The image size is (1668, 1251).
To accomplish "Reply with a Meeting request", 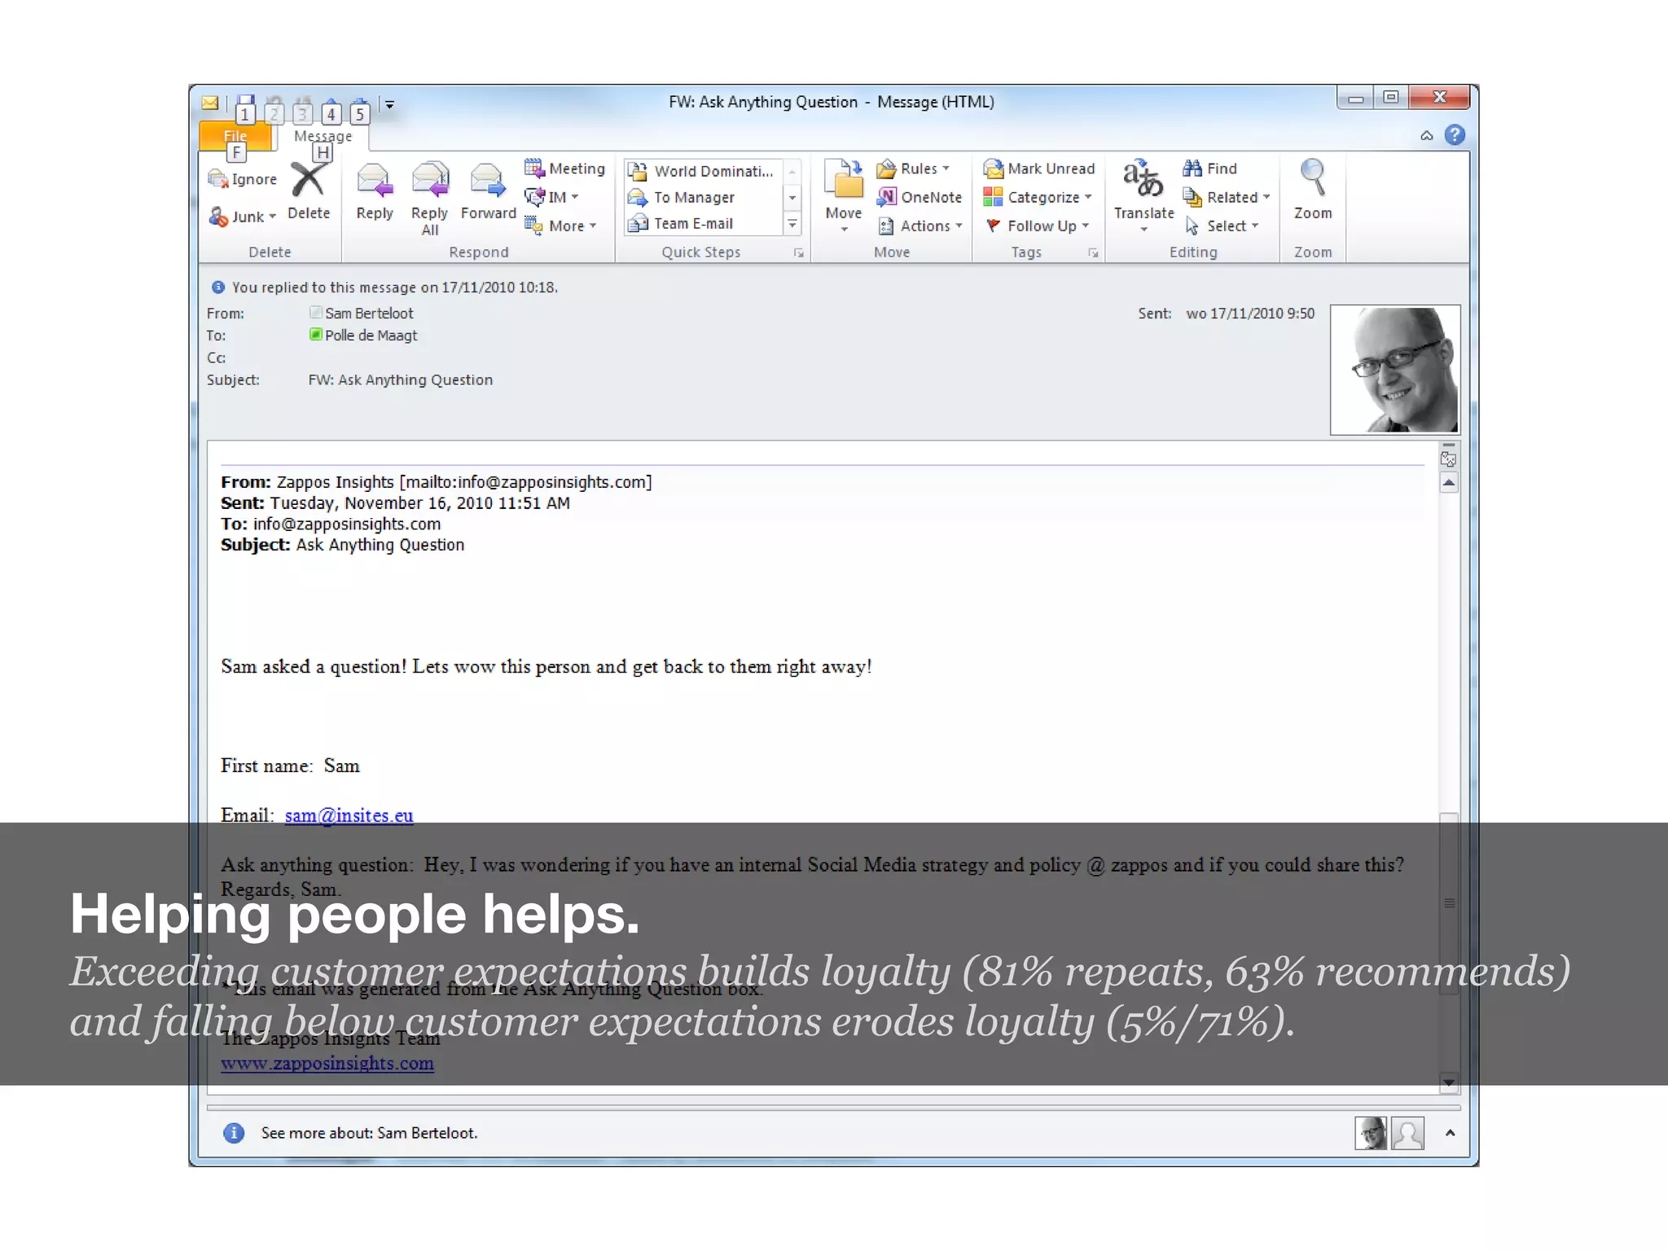I will click(x=564, y=169).
